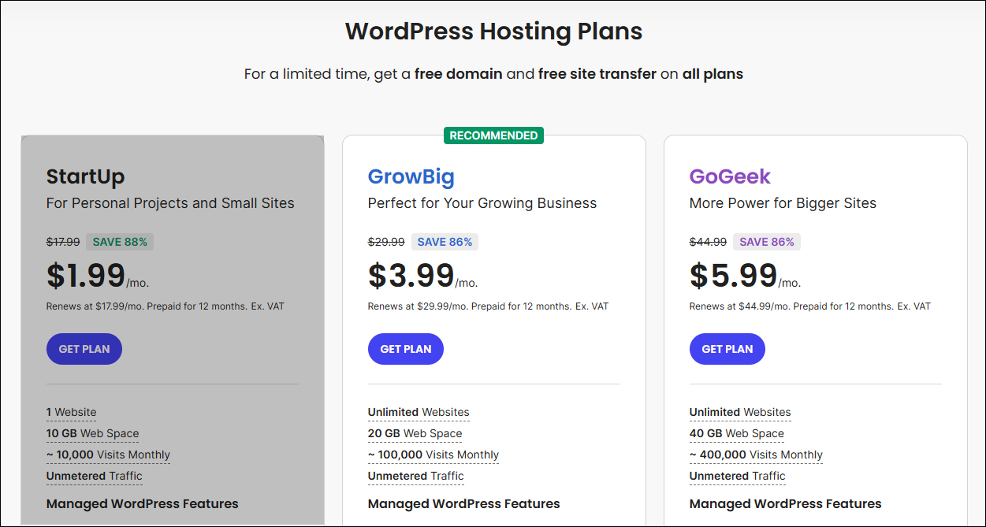Click "~ 100,000 Visits Monthly" feature
Viewport: 986px width, 527px height.
click(x=433, y=455)
